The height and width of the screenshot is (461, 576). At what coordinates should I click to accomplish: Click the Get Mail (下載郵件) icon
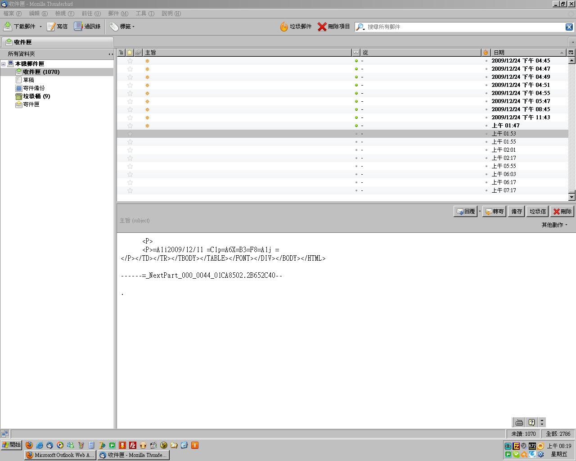[x=8, y=27]
